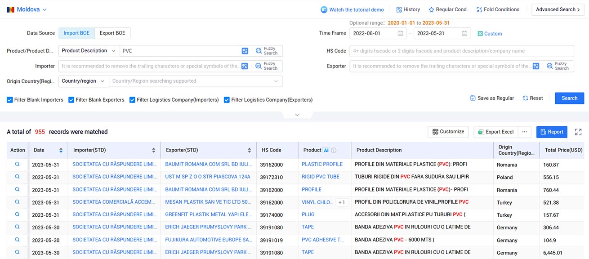This screenshot has height=259, width=589.
Task: View details icon for BAUMIT 160.87 row
Action: 18,165
